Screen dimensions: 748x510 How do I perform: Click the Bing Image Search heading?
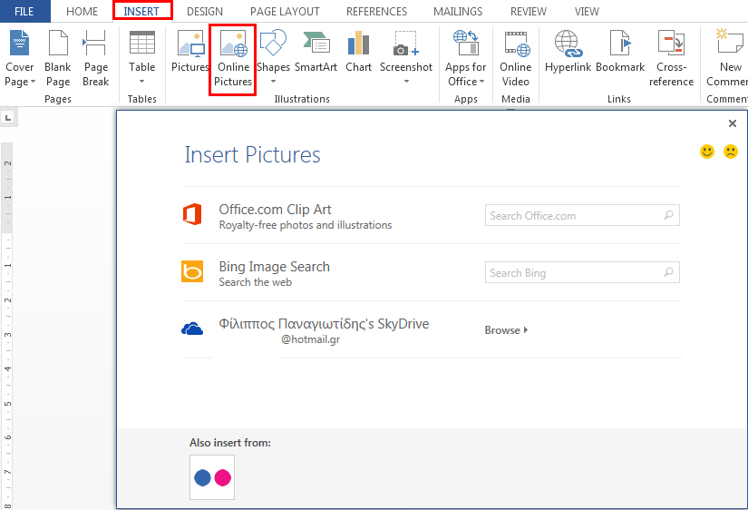point(275,267)
